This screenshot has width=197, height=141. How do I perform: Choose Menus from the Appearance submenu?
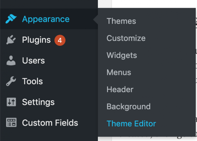(119, 72)
